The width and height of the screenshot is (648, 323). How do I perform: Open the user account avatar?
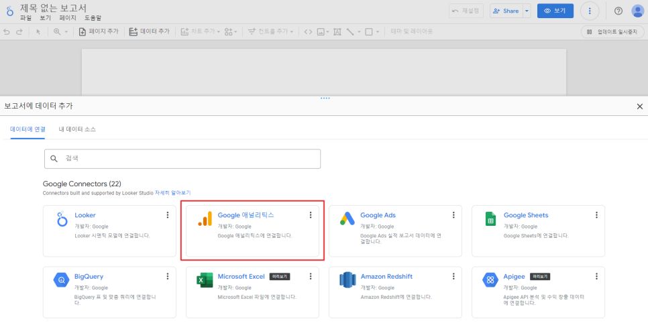638,11
